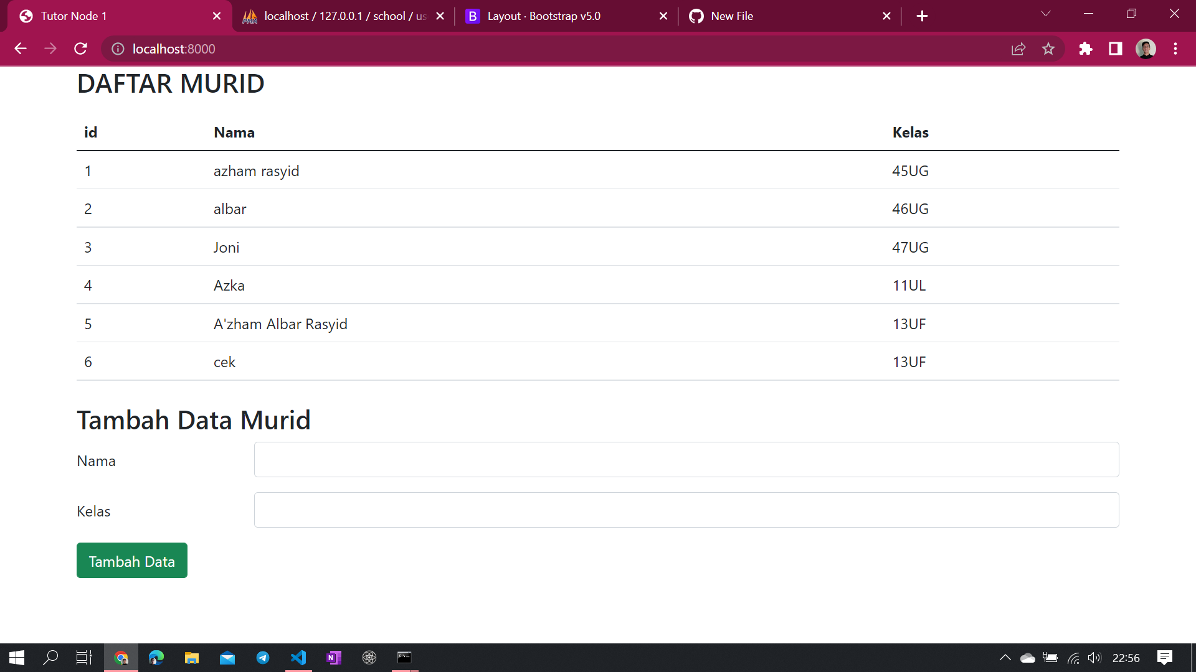Open the Extensions puzzle icon
Viewport: 1196px width, 672px height.
[x=1086, y=49]
